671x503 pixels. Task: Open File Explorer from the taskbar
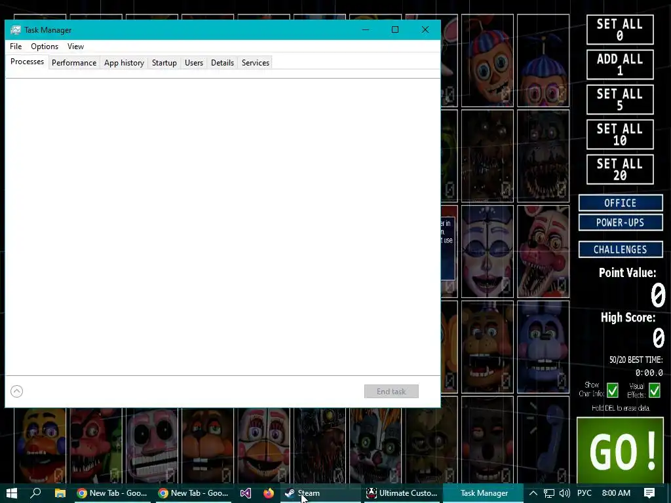pyautogui.click(x=60, y=493)
